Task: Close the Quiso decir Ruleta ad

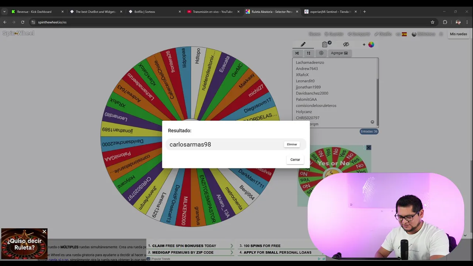Action: 44,232
